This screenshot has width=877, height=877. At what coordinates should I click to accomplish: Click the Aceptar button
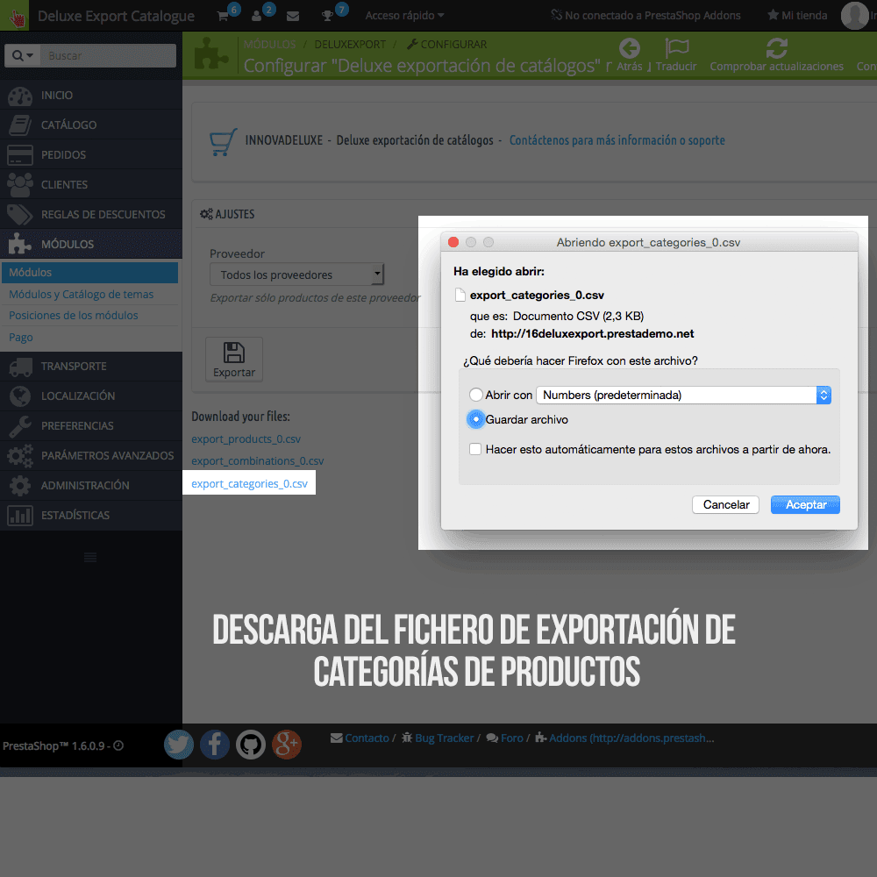(x=805, y=504)
